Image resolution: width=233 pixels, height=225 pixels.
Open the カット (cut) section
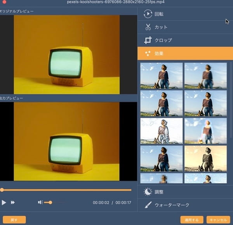[185, 27]
